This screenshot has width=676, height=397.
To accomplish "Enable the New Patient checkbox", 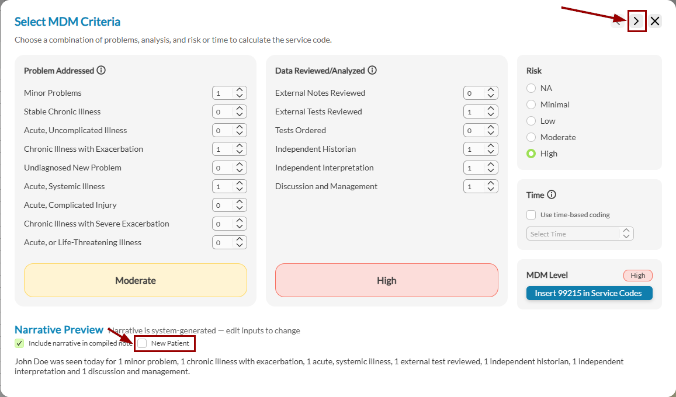I will 143,343.
